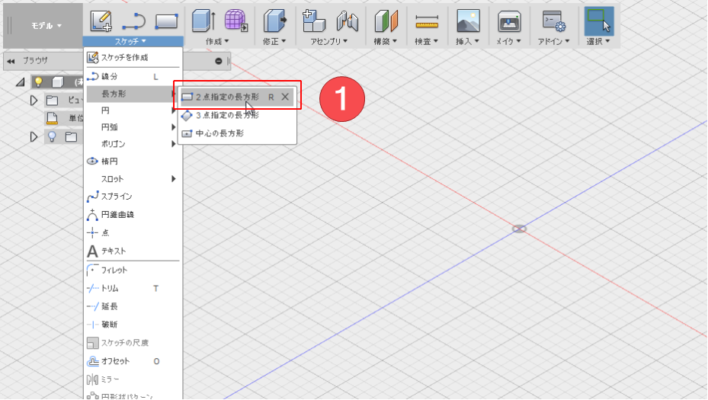Expand the bottom folder tree node
Image resolution: width=708 pixels, height=400 pixels.
(34, 136)
